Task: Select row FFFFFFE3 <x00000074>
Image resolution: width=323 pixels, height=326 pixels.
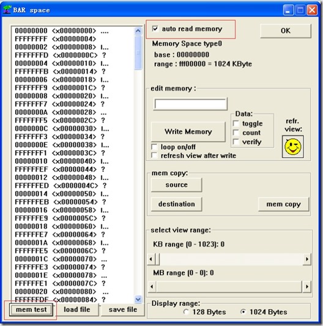Action: pos(73,267)
